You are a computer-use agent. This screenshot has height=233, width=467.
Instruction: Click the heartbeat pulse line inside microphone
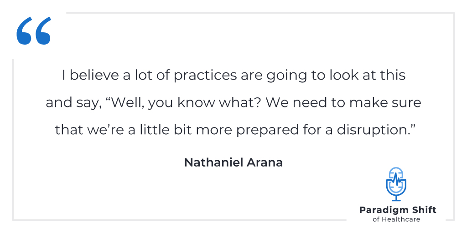[x=396, y=180]
